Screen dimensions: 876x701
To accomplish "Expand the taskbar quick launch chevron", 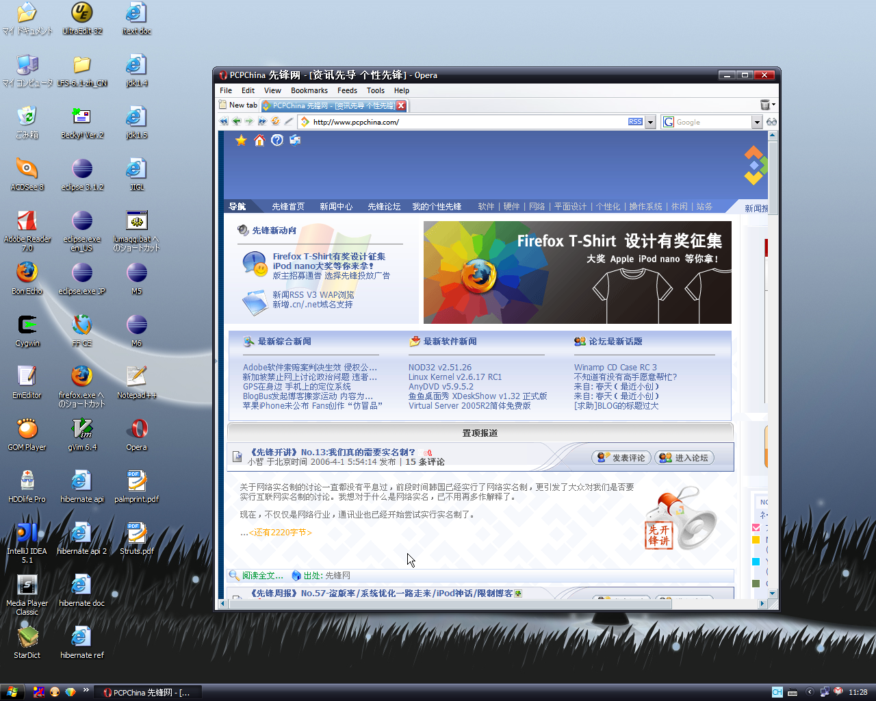I will tap(86, 690).
